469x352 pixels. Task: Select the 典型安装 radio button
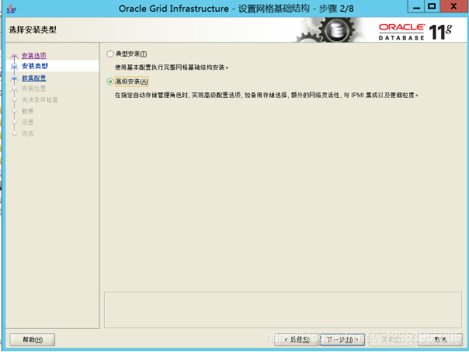coord(110,54)
